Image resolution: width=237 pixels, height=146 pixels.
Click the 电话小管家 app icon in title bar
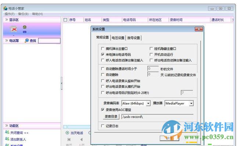coord(6,8)
